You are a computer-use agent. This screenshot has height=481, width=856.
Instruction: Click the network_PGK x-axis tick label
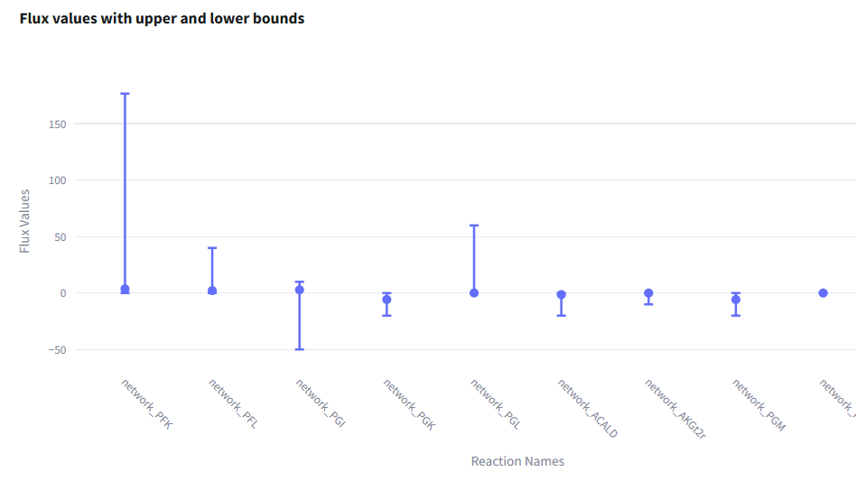[x=409, y=404]
